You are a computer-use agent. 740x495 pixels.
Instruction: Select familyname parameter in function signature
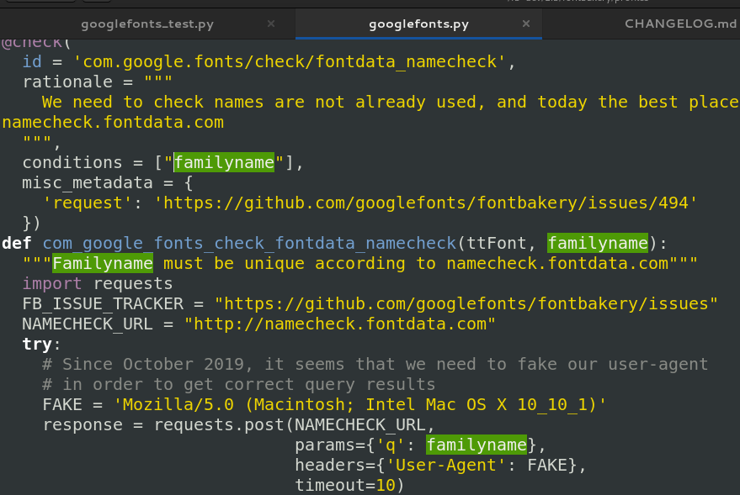pos(598,243)
